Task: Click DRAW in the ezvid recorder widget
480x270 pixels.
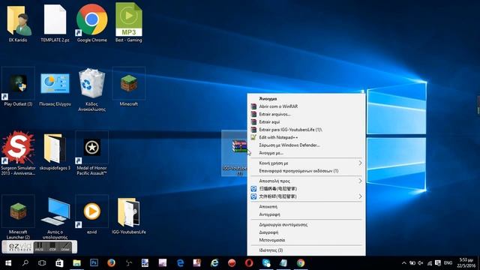Action: (65, 247)
